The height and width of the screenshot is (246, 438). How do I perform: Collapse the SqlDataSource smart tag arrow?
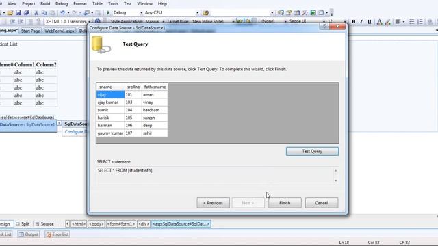pyautogui.click(x=60, y=123)
